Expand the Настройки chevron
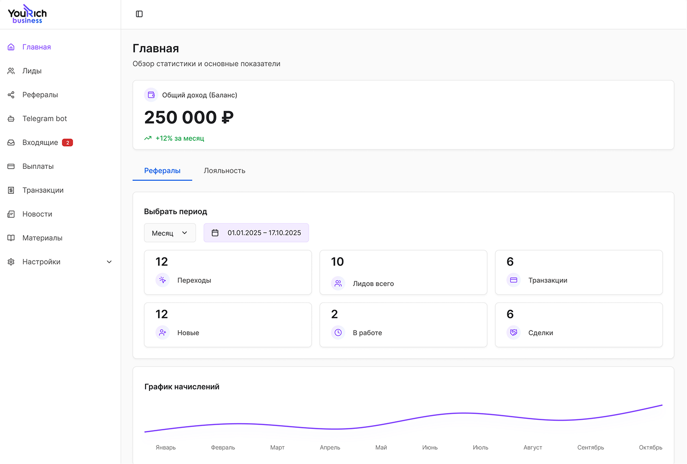Image resolution: width=687 pixels, height=464 pixels. coord(109,262)
